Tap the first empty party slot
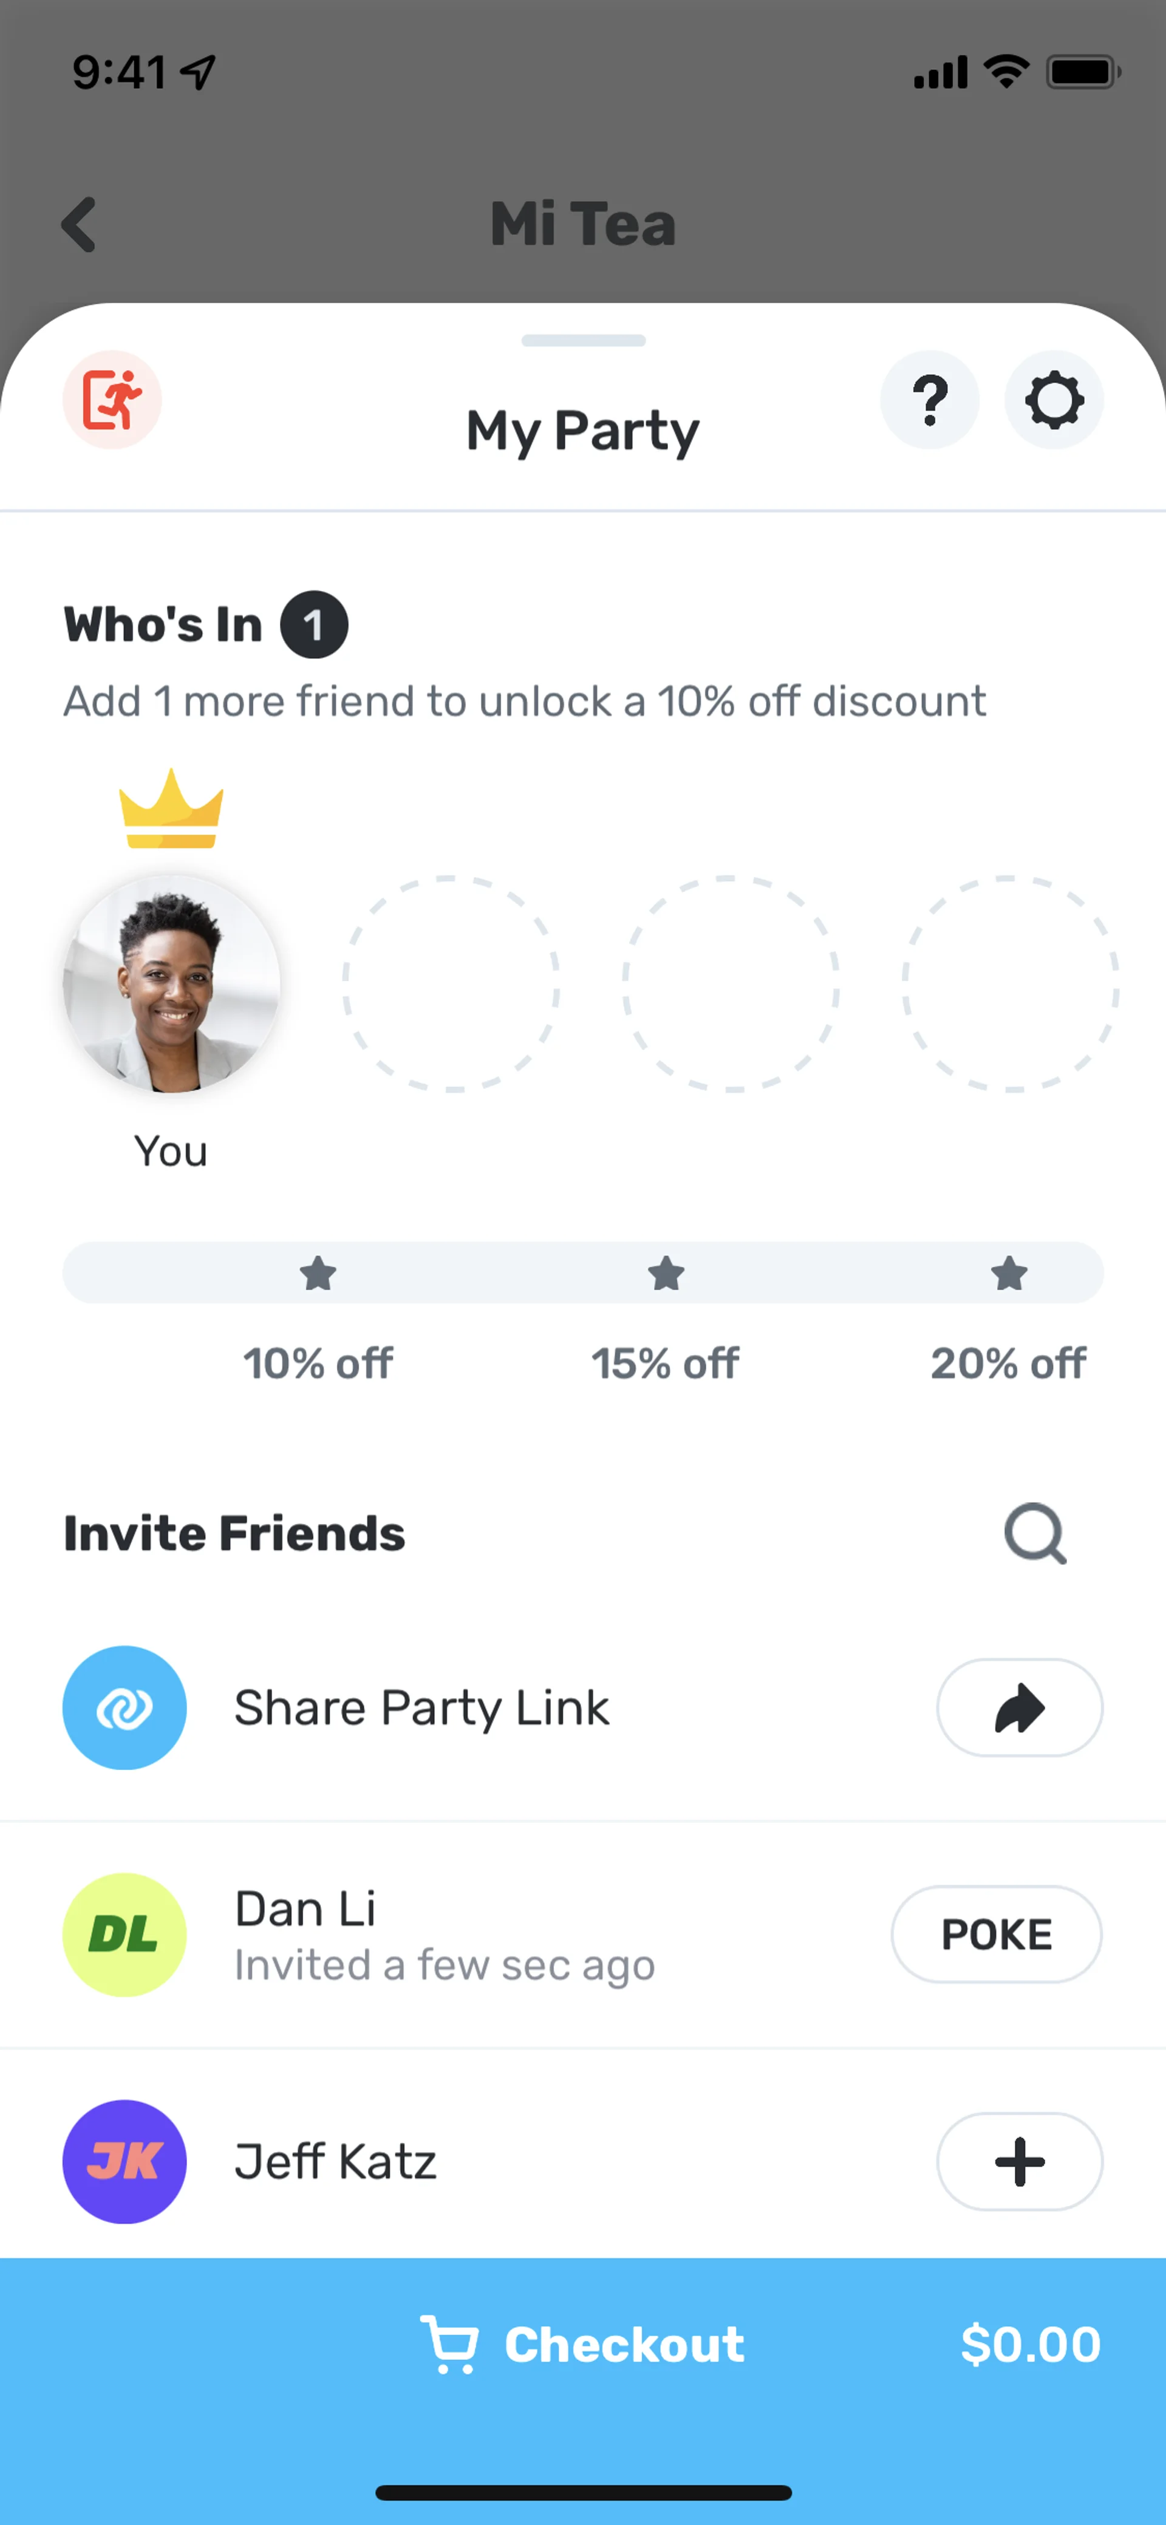Viewport: 1166px width, 2525px height. pos(451,983)
